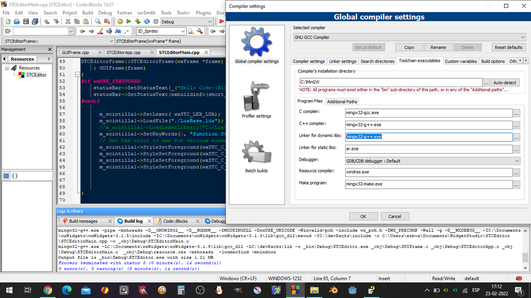Click the Cut scissors icon
The height and width of the screenshot is (298, 531).
68,22
